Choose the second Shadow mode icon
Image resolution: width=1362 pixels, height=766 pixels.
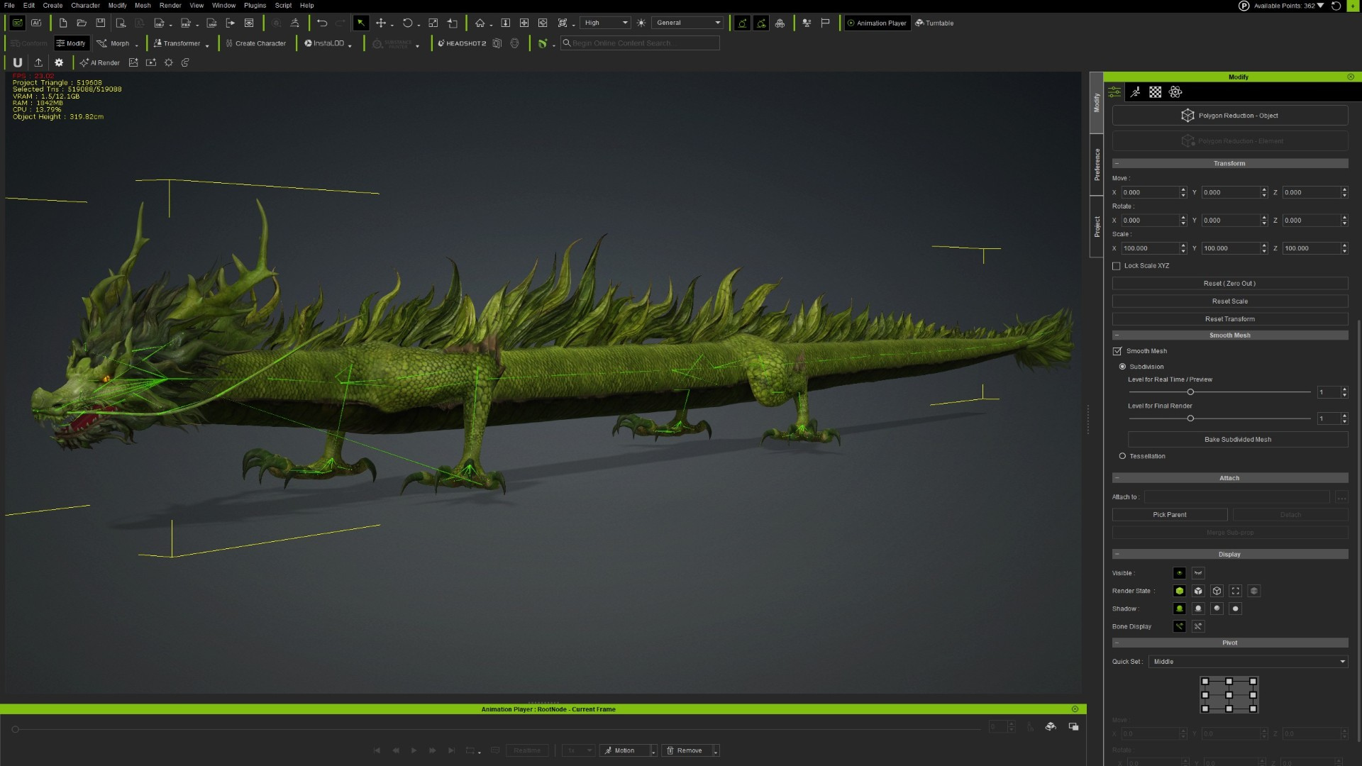click(x=1198, y=609)
